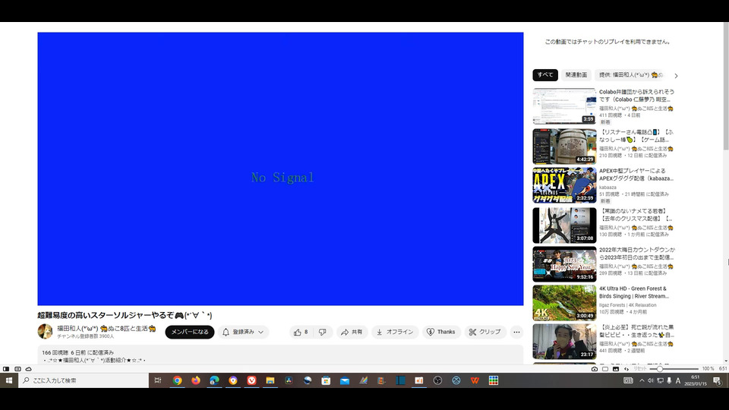Viewport: 729px width, 410px height.
Task: Open volume control in system tray
Action: 651,380
